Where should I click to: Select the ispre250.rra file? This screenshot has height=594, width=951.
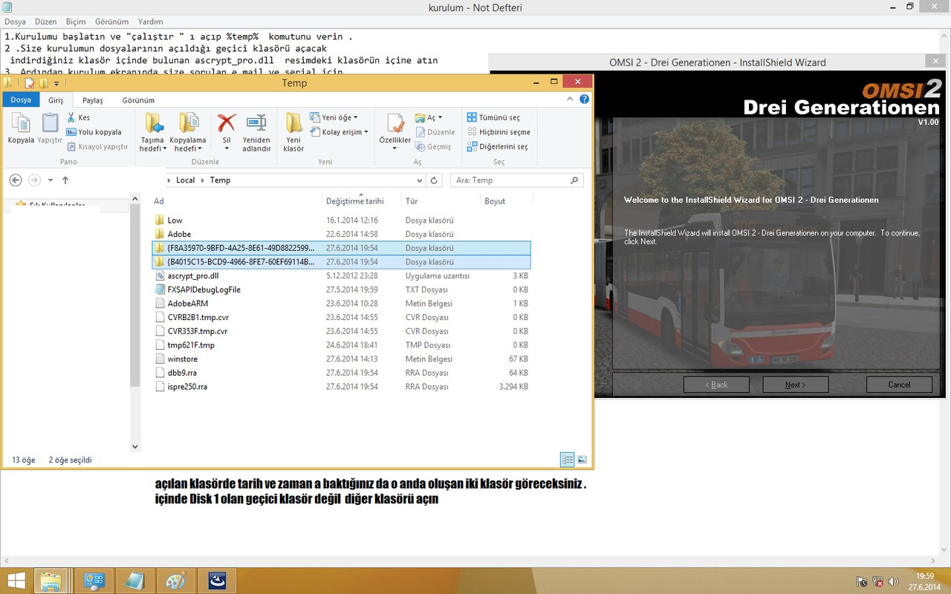[x=341, y=387]
